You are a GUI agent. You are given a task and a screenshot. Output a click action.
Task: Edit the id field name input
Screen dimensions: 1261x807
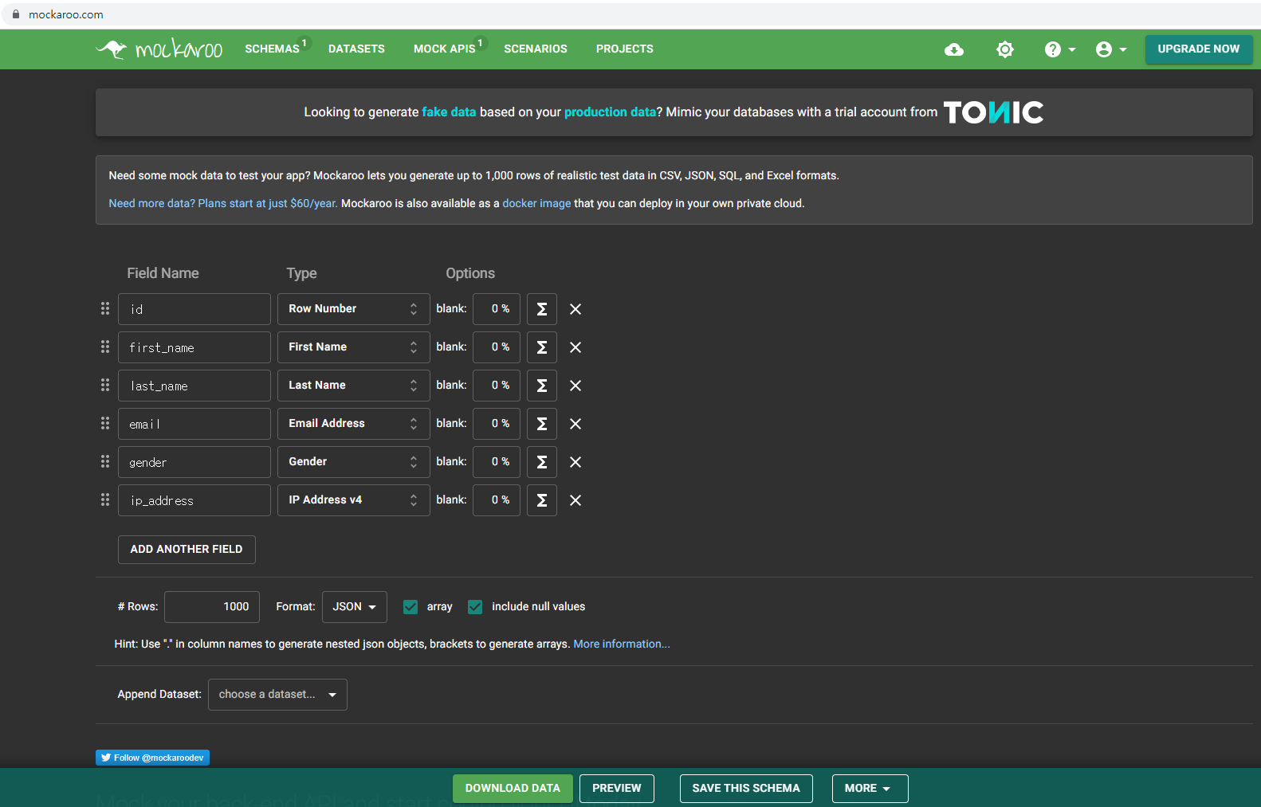(194, 309)
